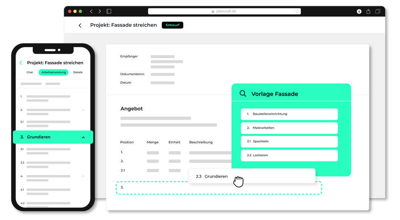Click the browser back arrow icon
Screen dimensions: 400x220
tap(91, 11)
